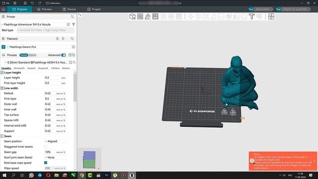The image size is (318, 179).
Task: Open the Assembly view icon
Action: pos(271,16)
